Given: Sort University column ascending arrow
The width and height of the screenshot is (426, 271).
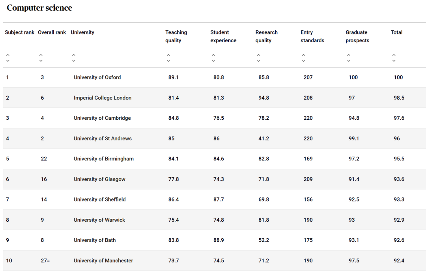Looking at the screenshot, I should (74, 55).
